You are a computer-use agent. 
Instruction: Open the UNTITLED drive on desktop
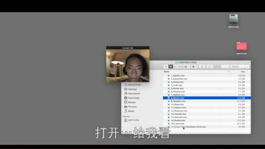pos(233,19)
